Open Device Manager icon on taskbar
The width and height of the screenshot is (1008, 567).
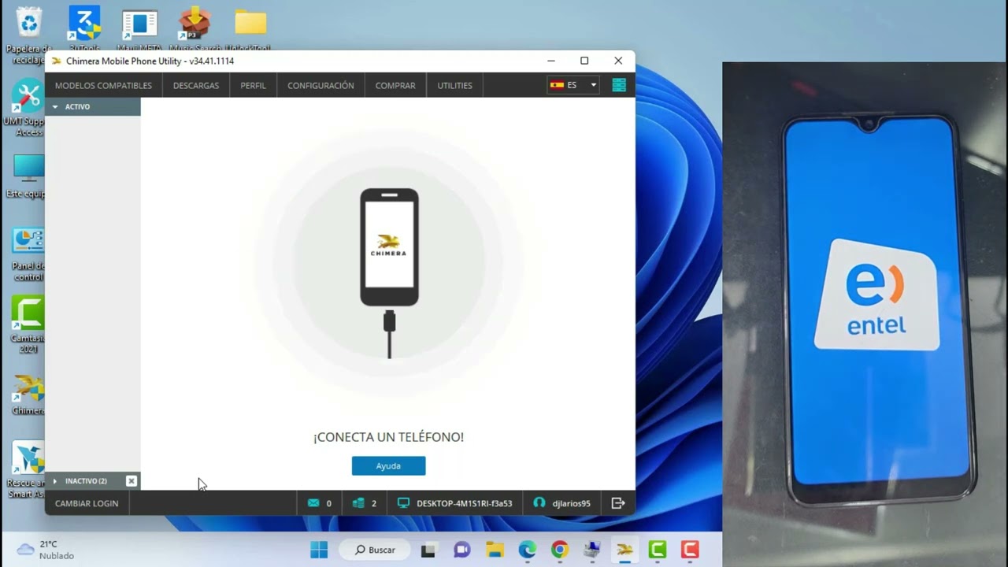tap(592, 550)
